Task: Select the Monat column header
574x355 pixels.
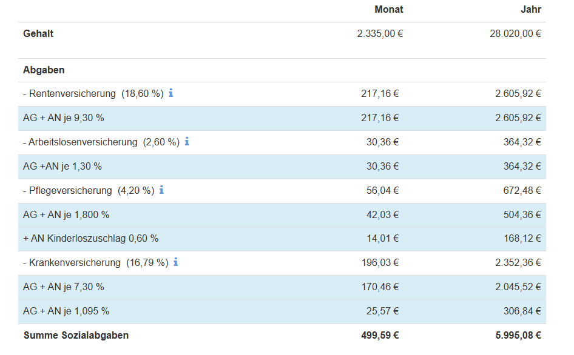Action: [x=388, y=10]
